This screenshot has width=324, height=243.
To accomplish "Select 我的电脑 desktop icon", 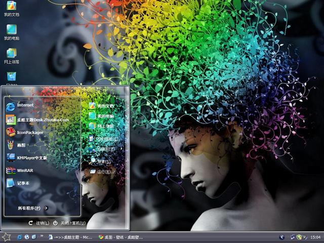I will click(12, 32).
